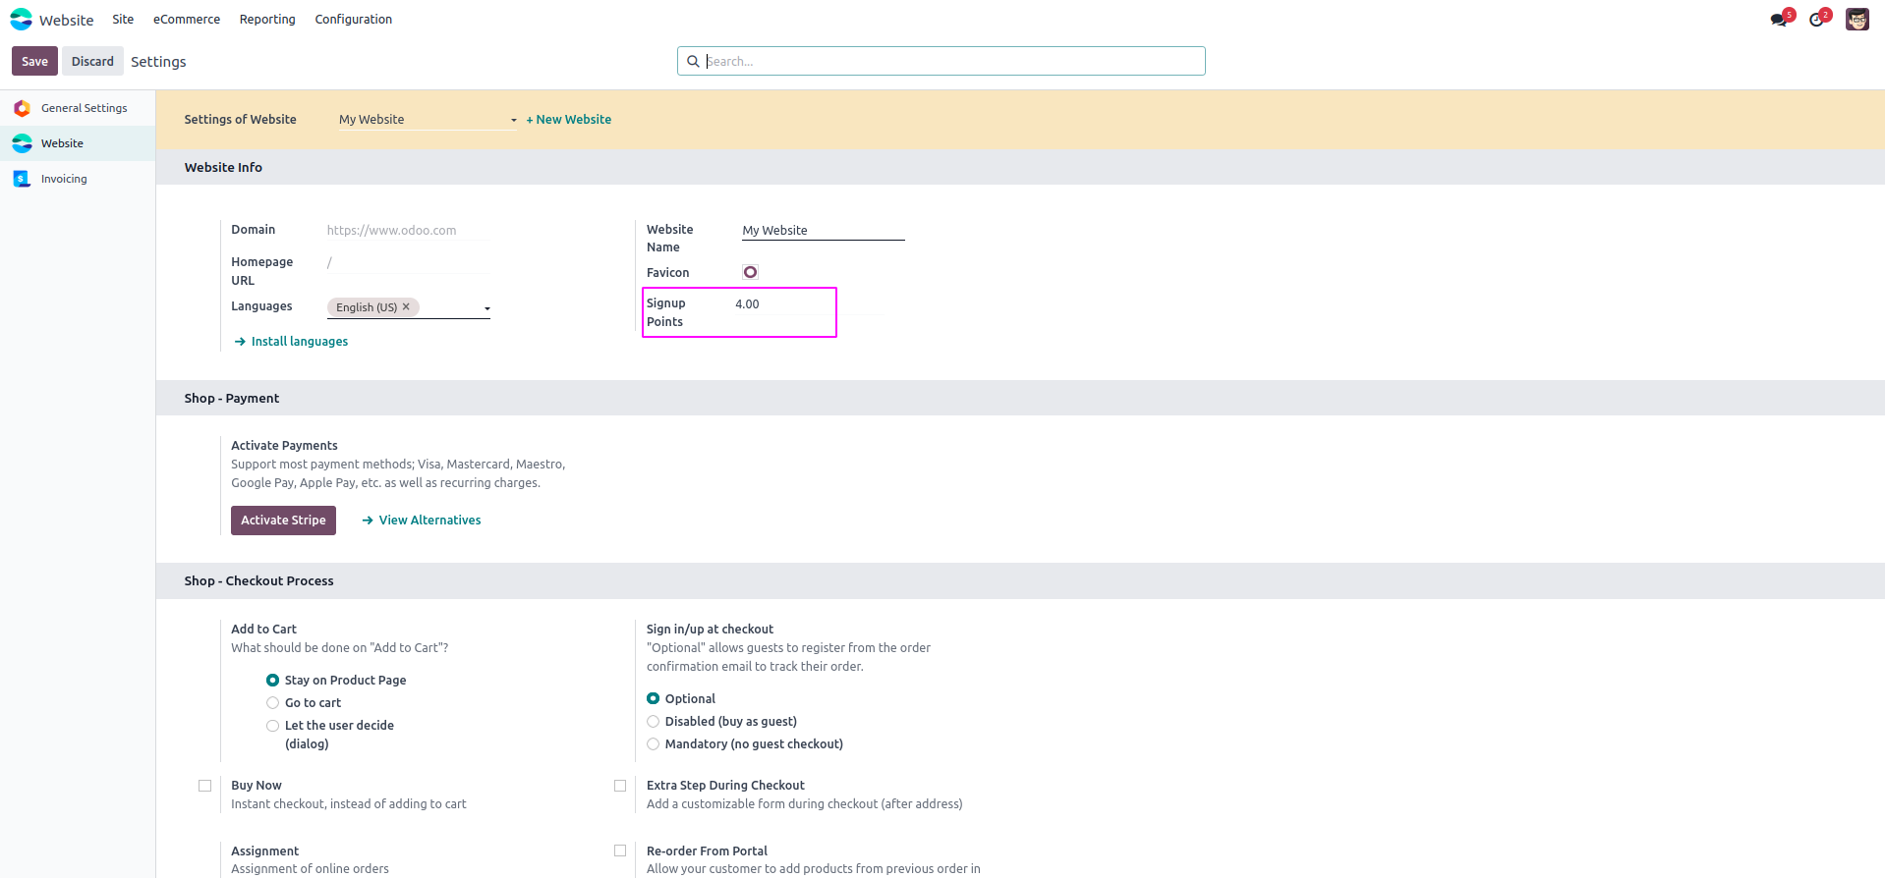Screen dimensions: 1885x878
Task: Open the Configuration menu
Action: tap(353, 20)
